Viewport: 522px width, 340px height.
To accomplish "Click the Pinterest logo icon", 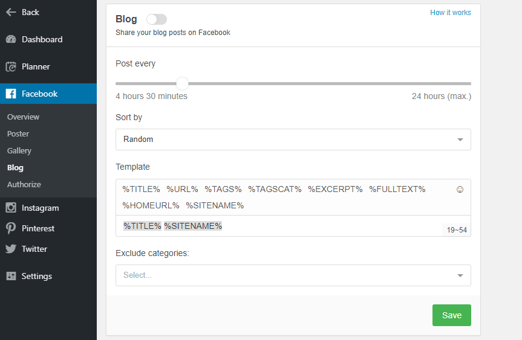I will [11, 228].
